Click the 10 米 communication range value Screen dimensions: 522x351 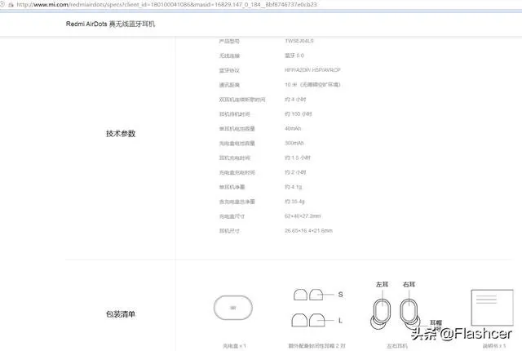coord(312,85)
